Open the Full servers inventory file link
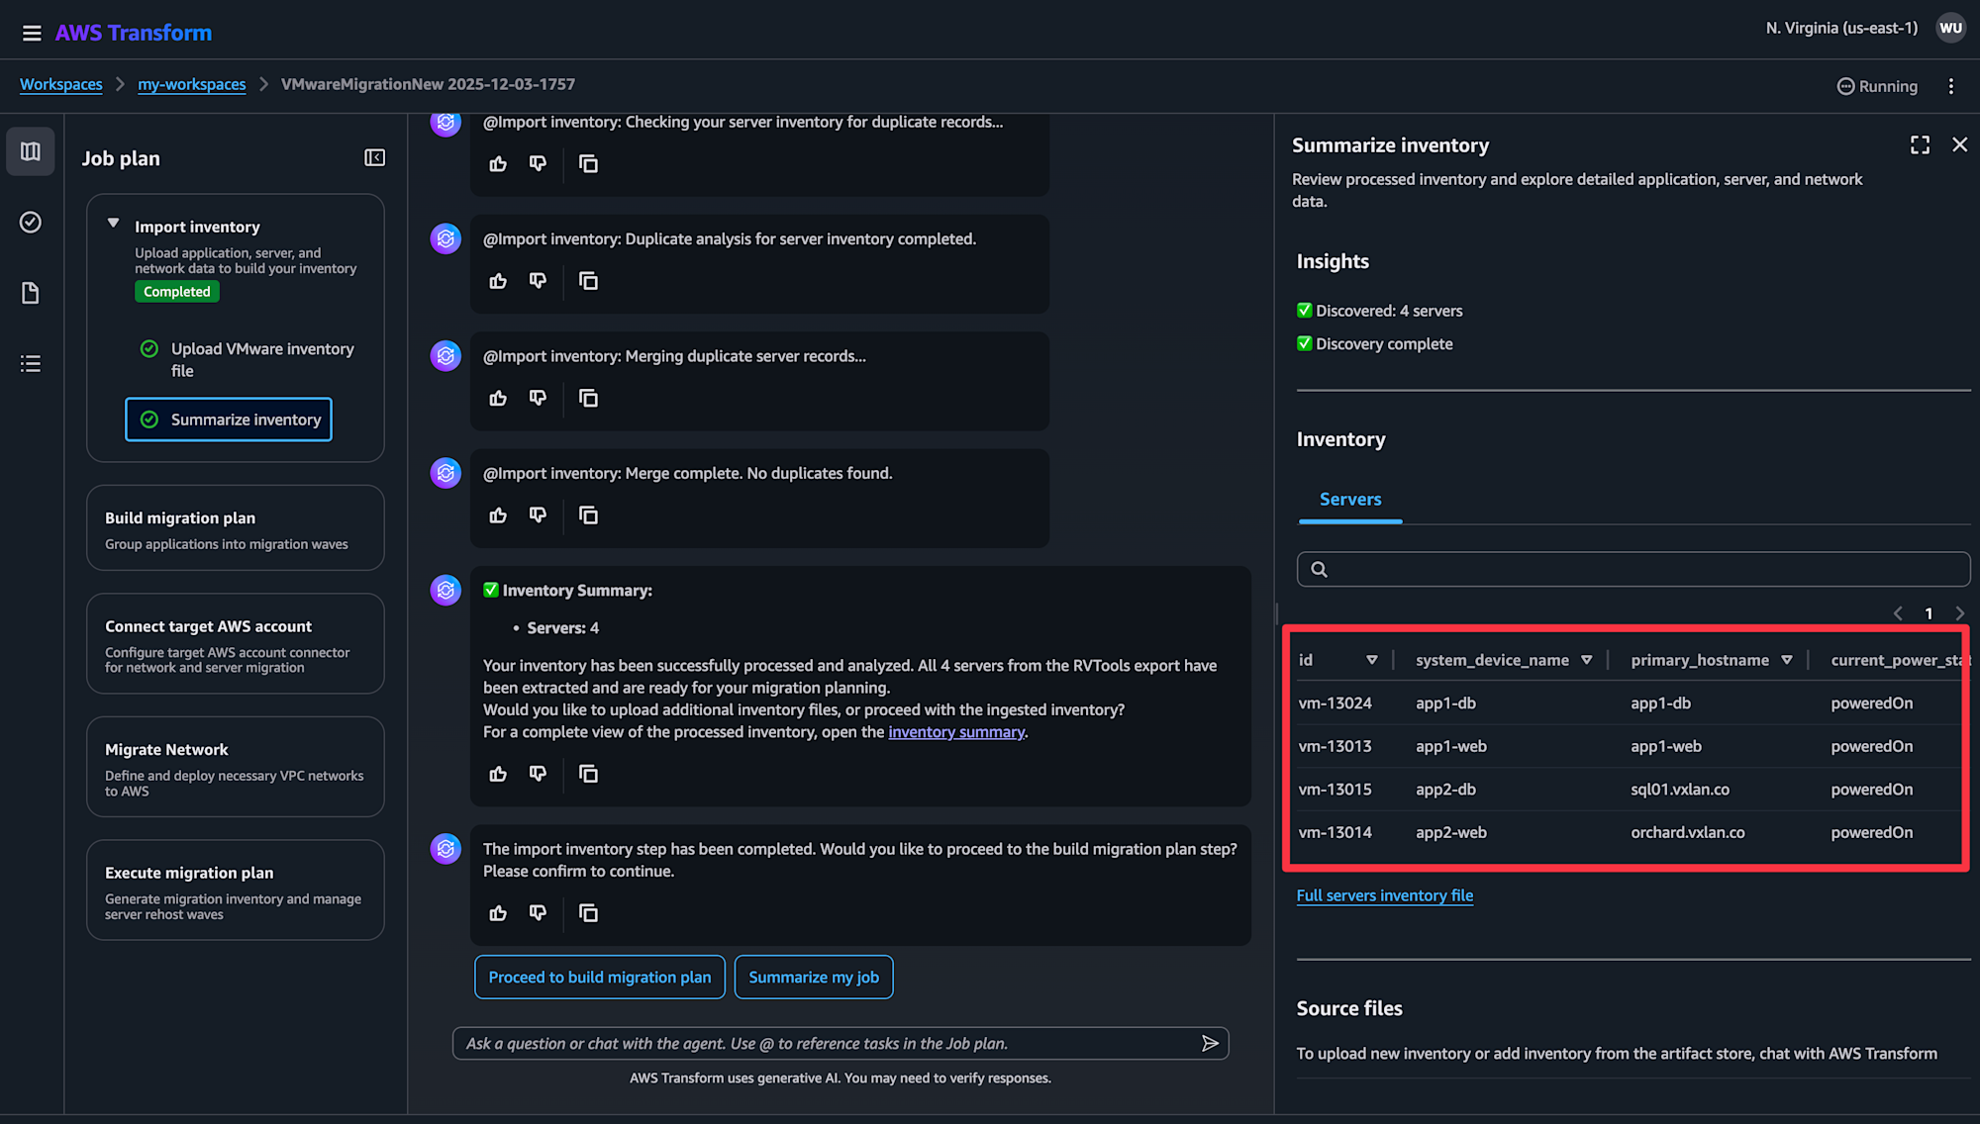 point(1384,895)
